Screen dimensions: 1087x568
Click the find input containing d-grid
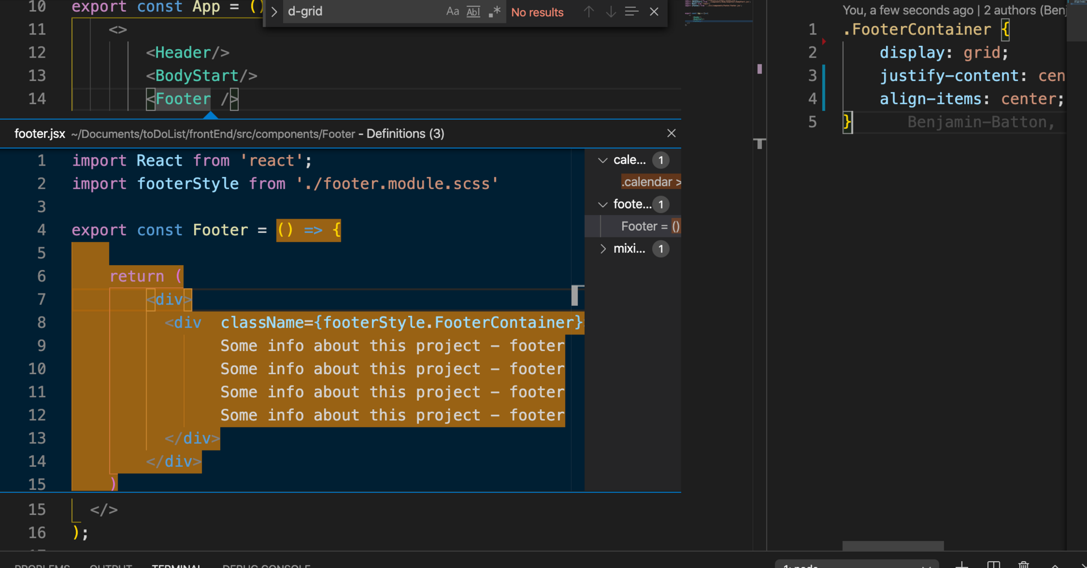click(x=362, y=11)
